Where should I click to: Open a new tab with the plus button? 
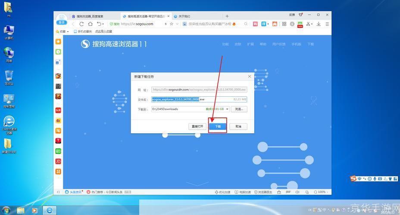(227, 16)
